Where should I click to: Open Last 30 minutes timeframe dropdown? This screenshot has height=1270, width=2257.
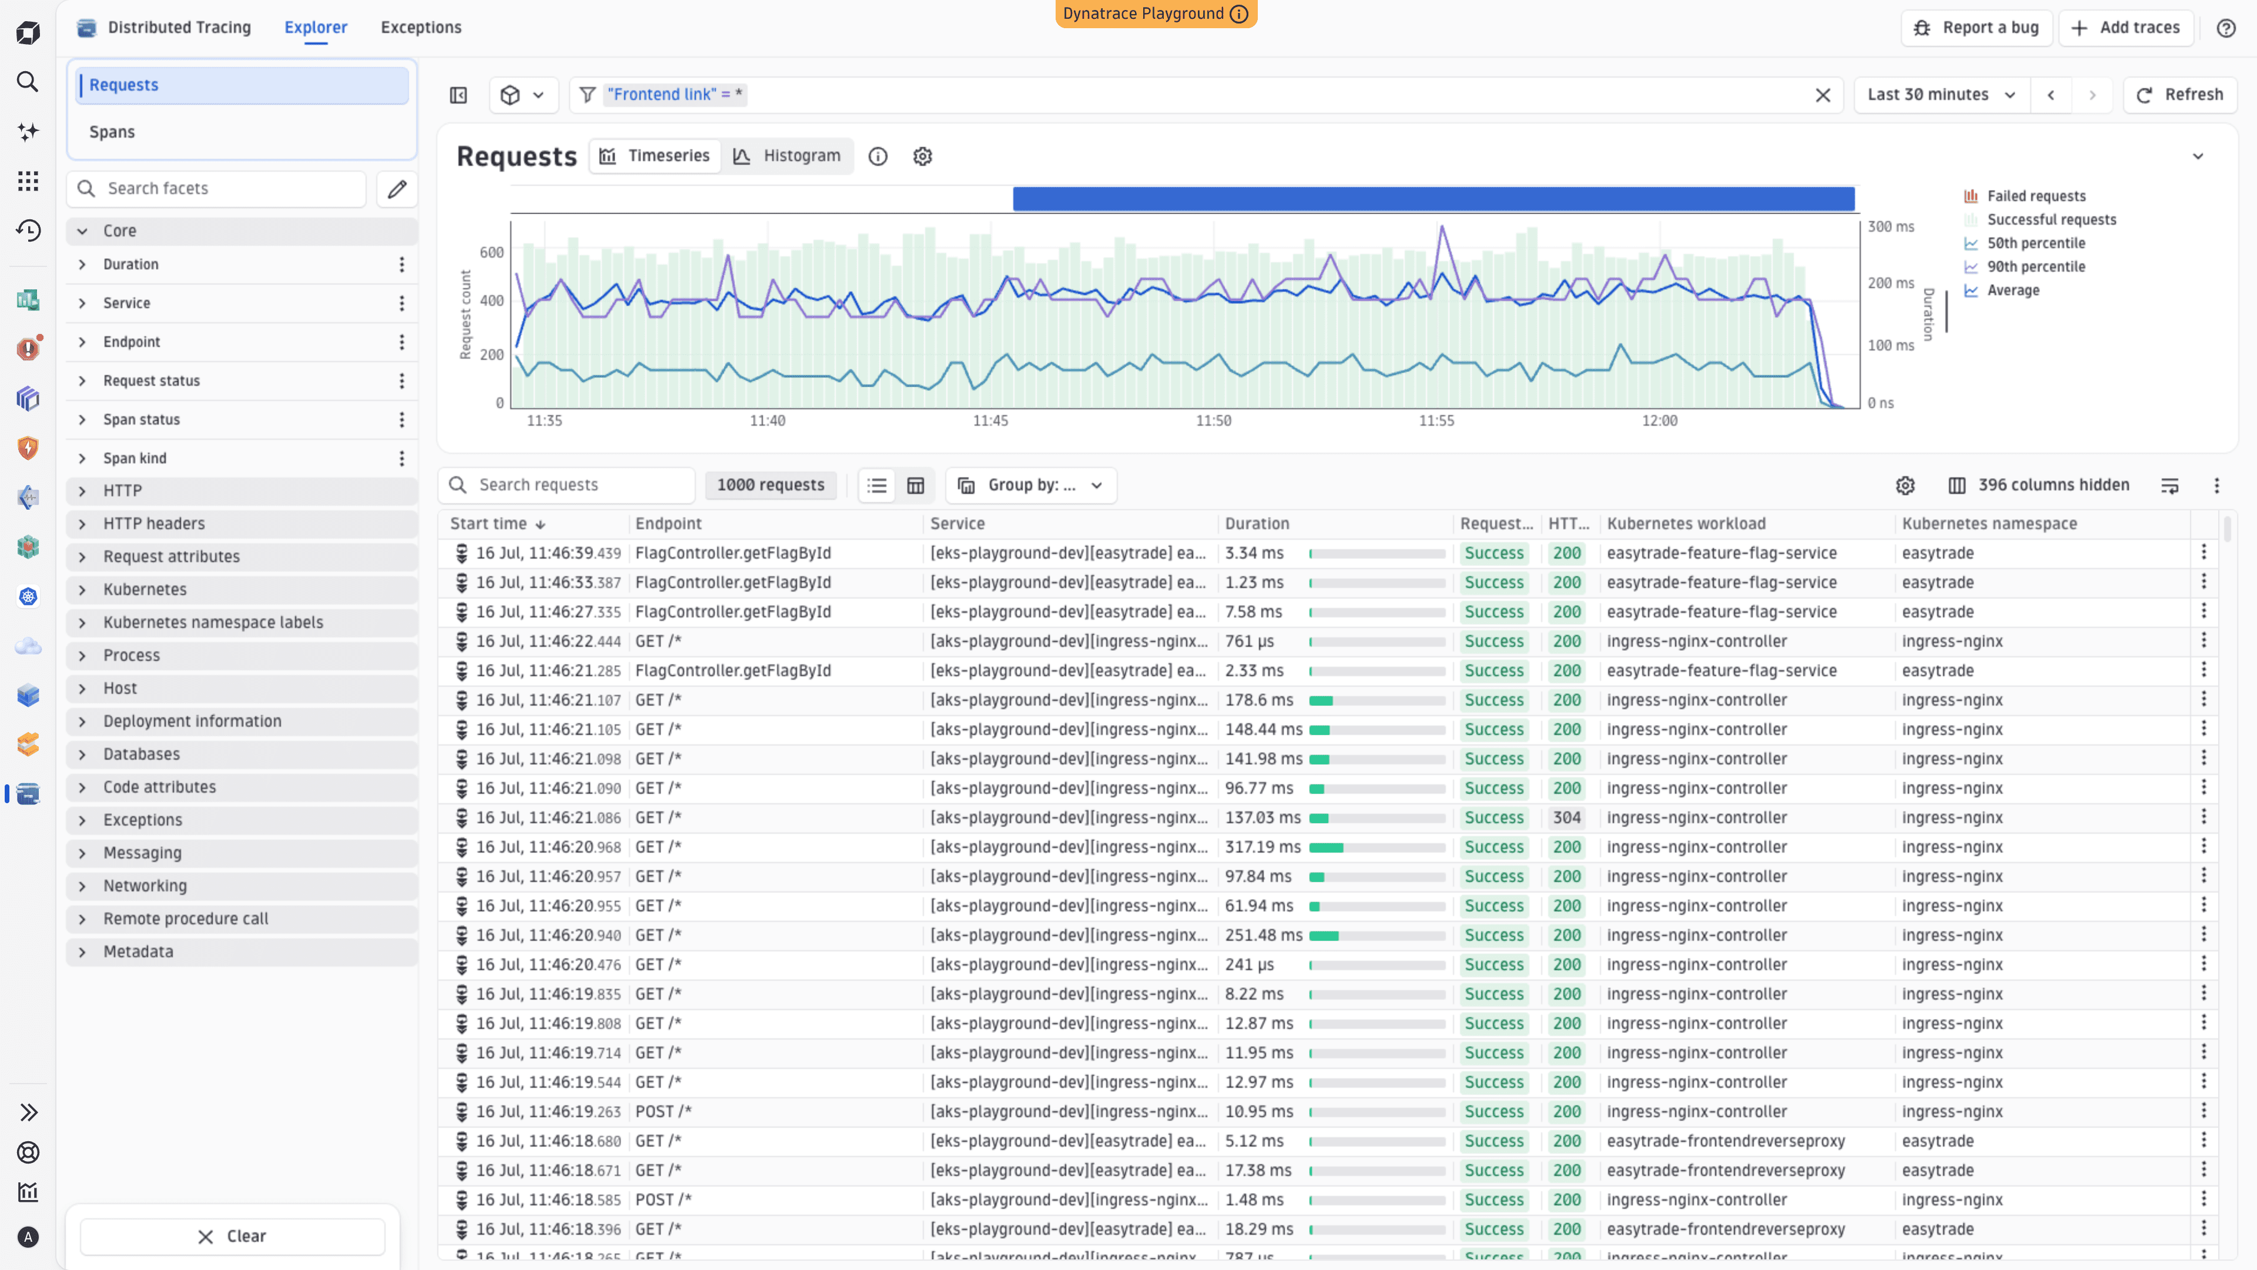1941,95
